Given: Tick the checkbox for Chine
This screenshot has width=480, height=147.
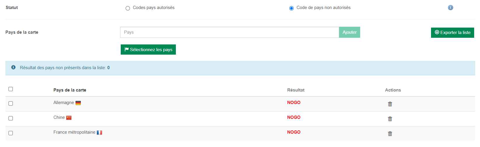Looking at the screenshot, I should pos(11,118).
